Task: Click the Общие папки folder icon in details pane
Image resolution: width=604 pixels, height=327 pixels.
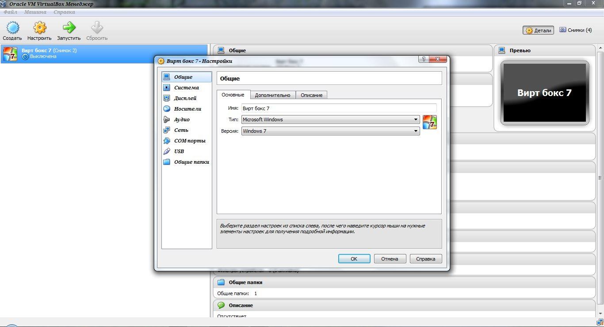Action: (221, 282)
